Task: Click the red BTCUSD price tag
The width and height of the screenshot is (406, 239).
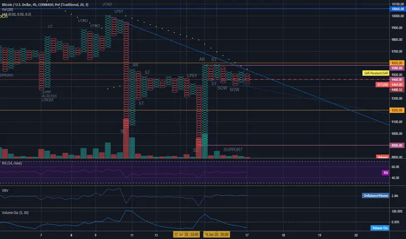Action: coord(382,84)
